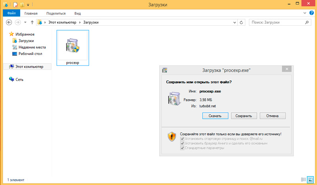Expand address bar history dropdown
This screenshot has width=317, height=185.
[235, 23]
